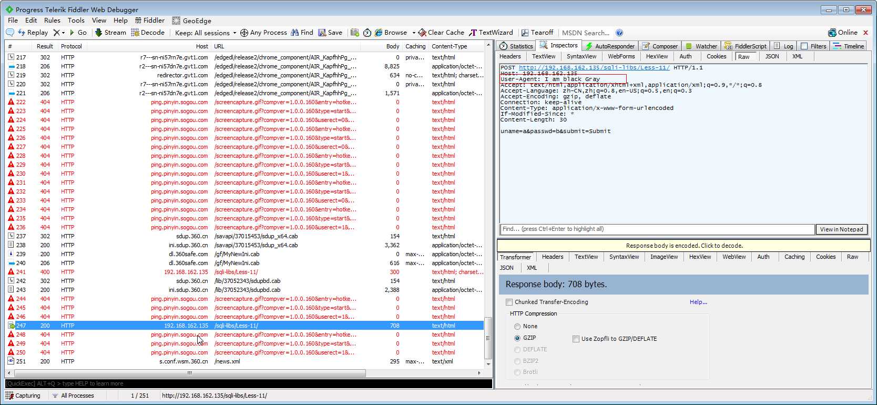Viewport: 877px width, 405px height.
Task: Click in the Find text field
Action: [x=657, y=229]
